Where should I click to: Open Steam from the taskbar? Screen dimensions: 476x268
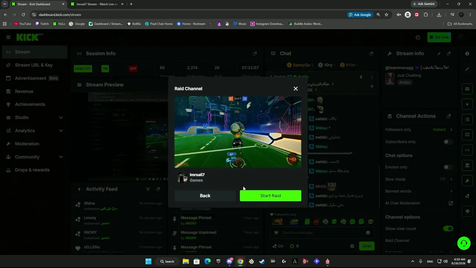pos(262,261)
